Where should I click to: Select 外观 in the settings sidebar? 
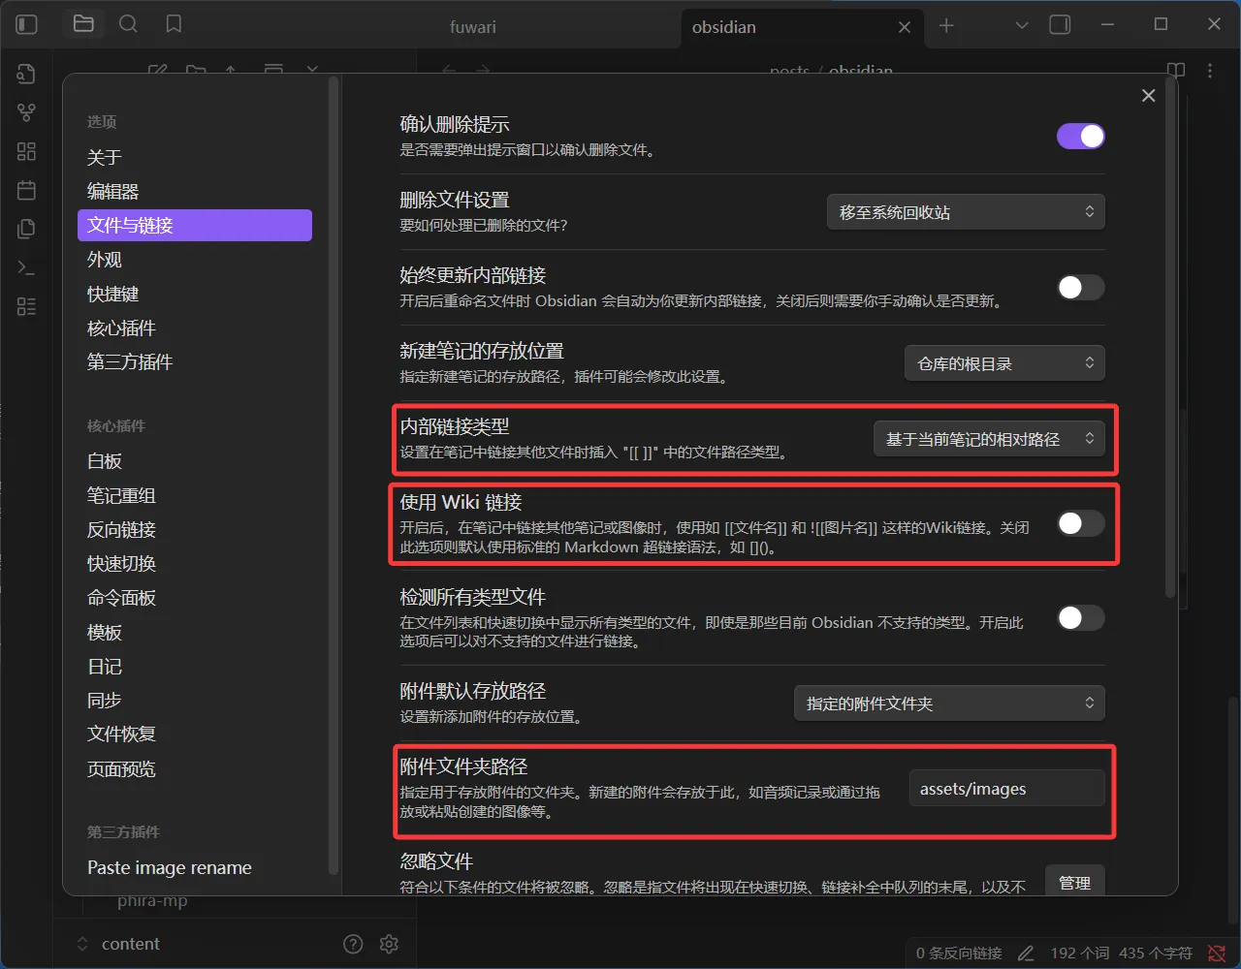coord(105,260)
